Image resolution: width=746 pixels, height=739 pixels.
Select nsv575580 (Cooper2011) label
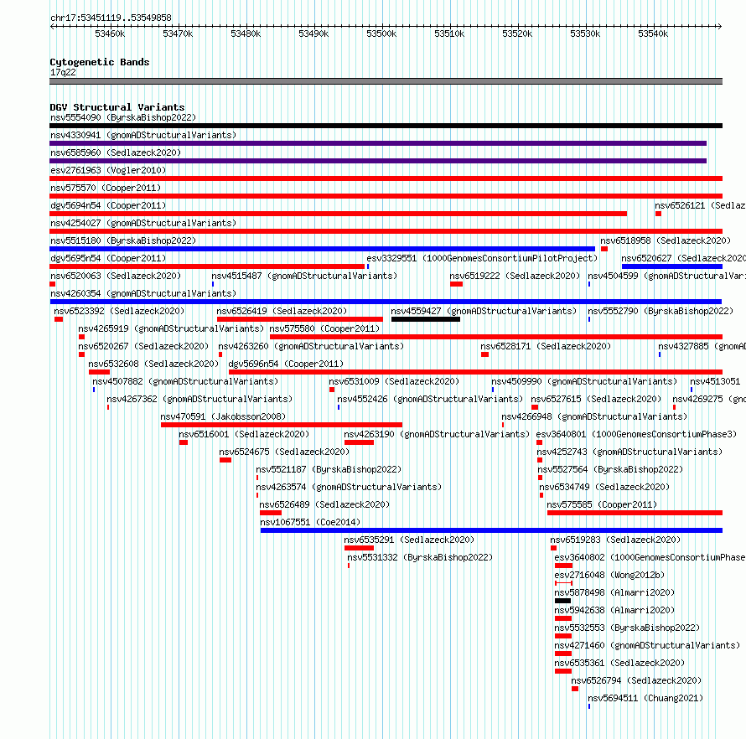point(324,328)
